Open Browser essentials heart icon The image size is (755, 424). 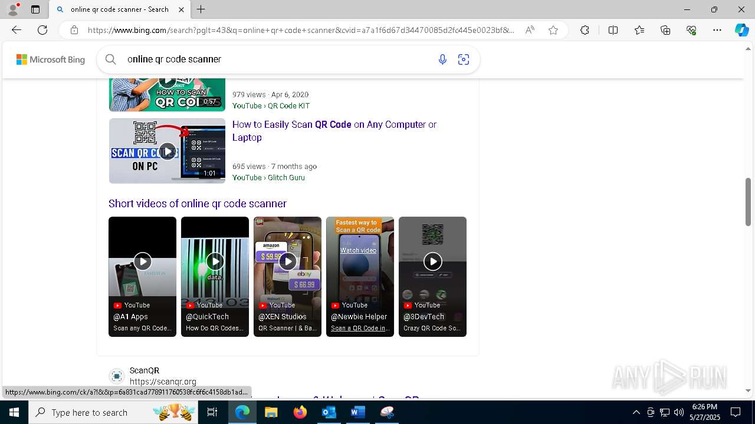tap(691, 30)
